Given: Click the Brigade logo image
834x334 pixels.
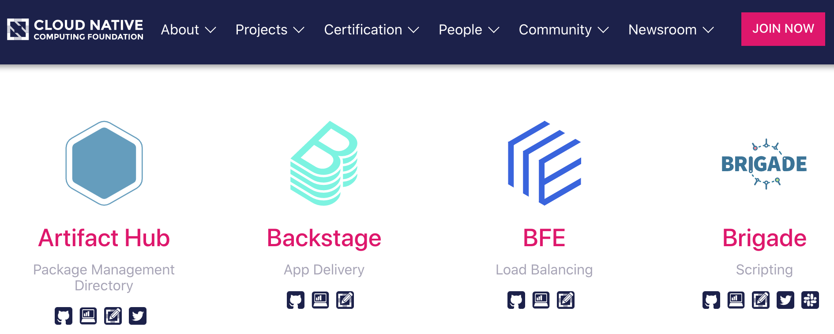Looking at the screenshot, I should pyautogui.click(x=764, y=164).
